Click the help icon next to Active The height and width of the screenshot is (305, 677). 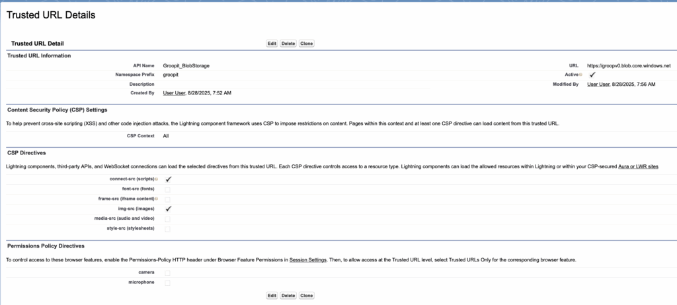[580, 75]
